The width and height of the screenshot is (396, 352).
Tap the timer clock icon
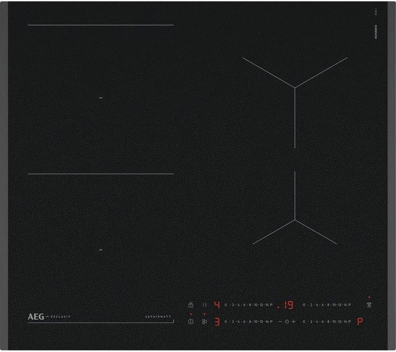click(x=287, y=322)
